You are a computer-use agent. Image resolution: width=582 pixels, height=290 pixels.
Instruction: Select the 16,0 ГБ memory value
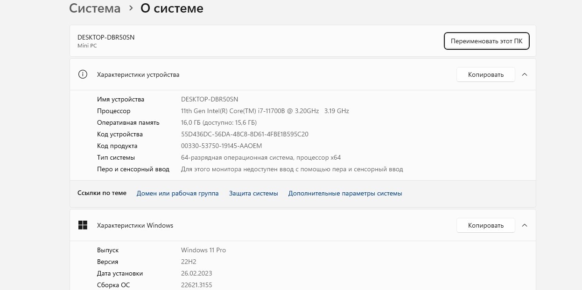(219, 122)
